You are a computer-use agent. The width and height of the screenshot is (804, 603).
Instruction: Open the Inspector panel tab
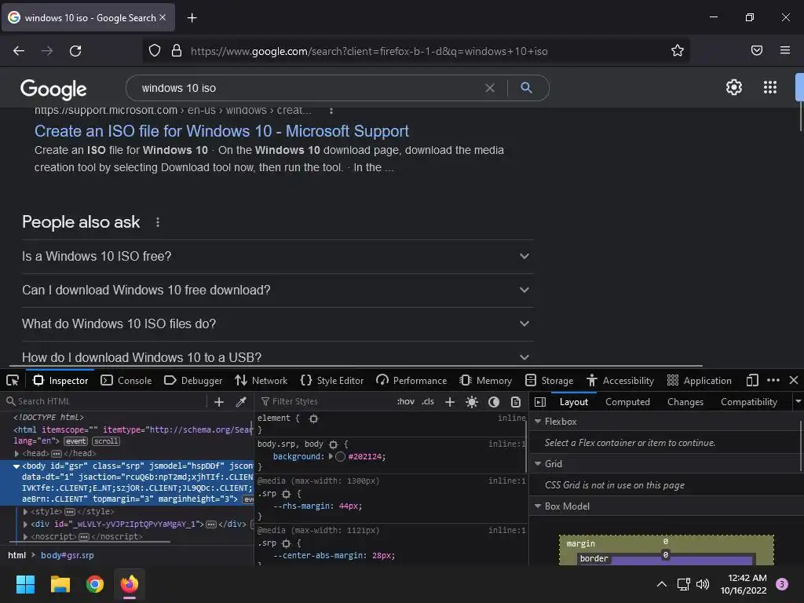point(60,381)
